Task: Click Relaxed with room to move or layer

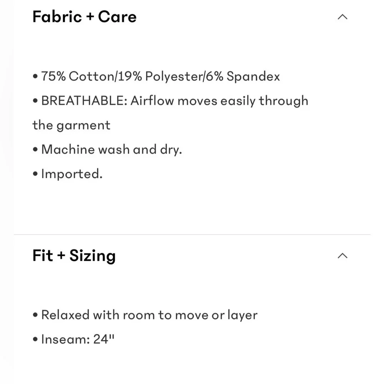Action: coord(149,315)
